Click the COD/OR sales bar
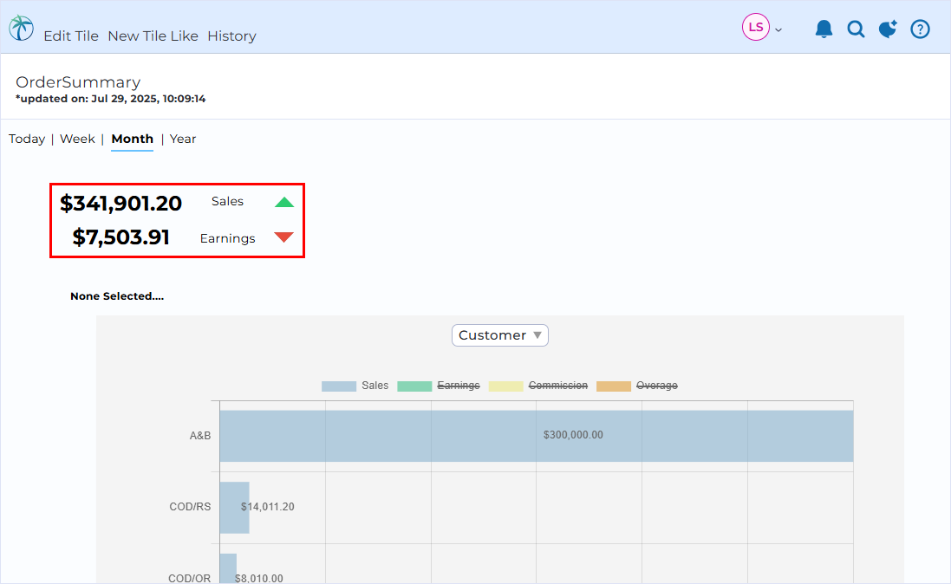This screenshot has height=584, width=951. point(228,569)
